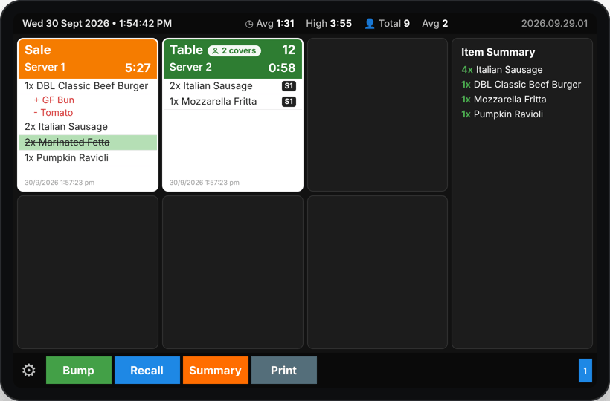
Task: Click the person icon beside Total 9
Action: click(x=370, y=24)
